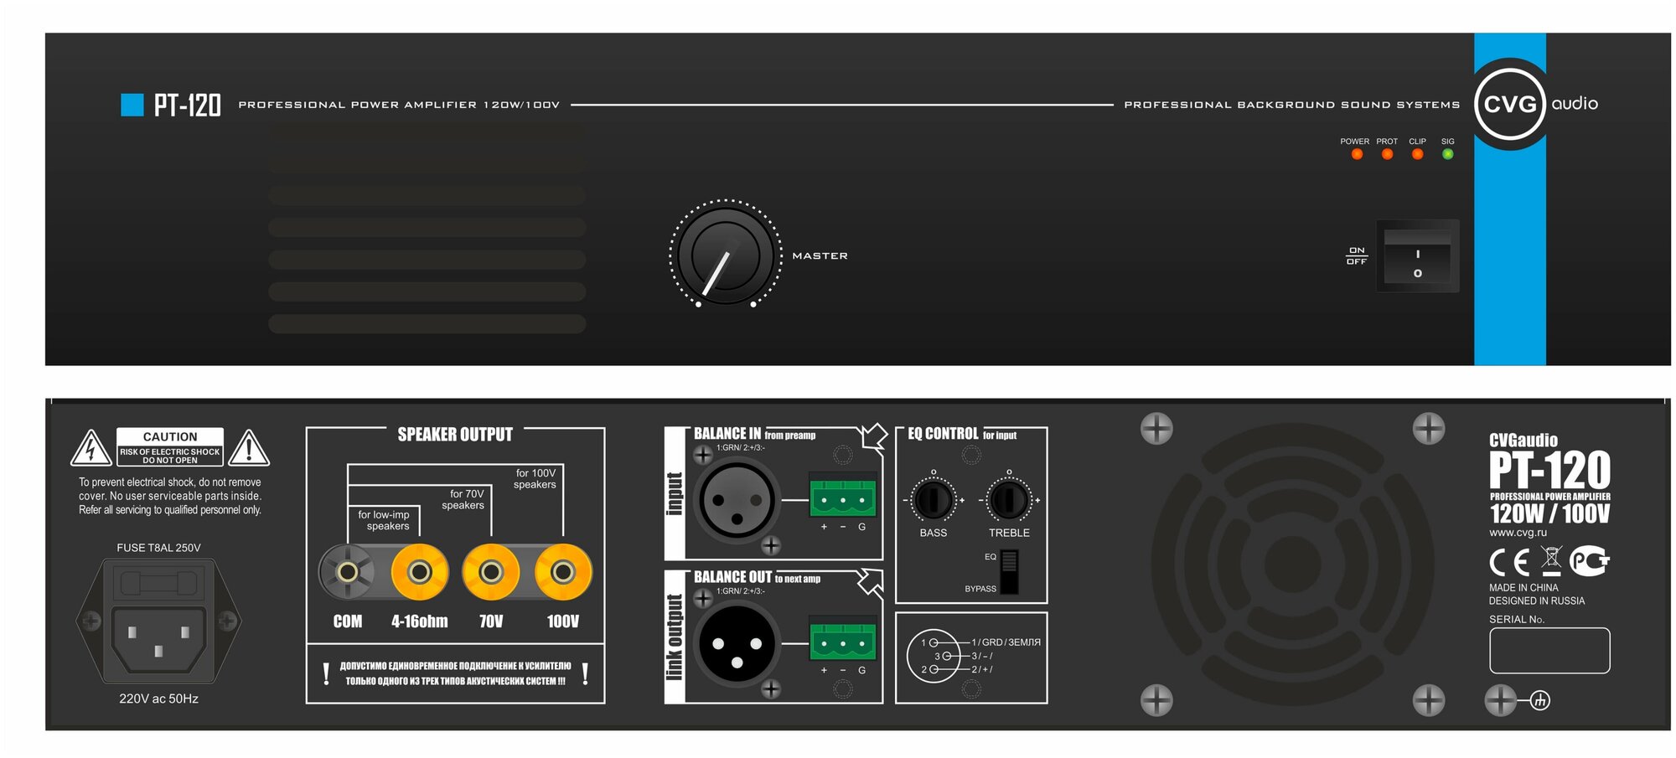1676x758 pixels.
Task: Click the CVG circular logo
Action: 1510,104
